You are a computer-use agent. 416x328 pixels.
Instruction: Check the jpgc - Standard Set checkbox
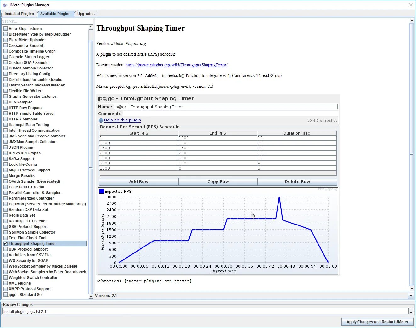[x=6, y=295]
